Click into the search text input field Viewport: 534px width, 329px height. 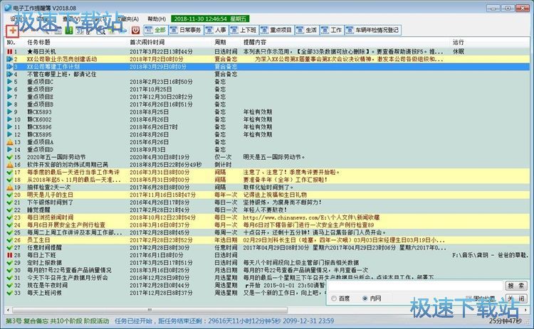[416, 286]
